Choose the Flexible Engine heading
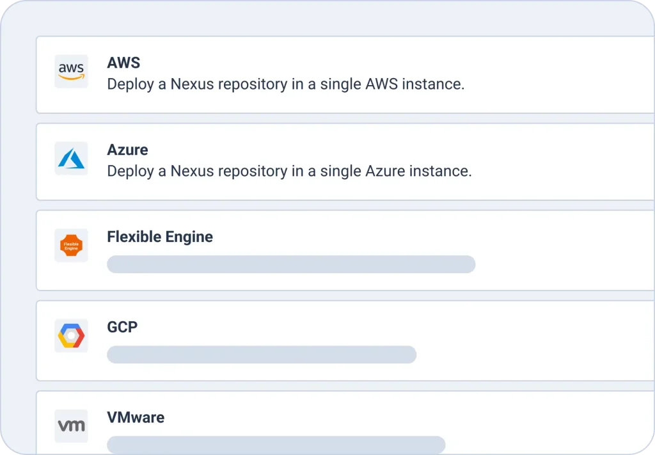The width and height of the screenshot is (655, 455). (x=160, y=237)
